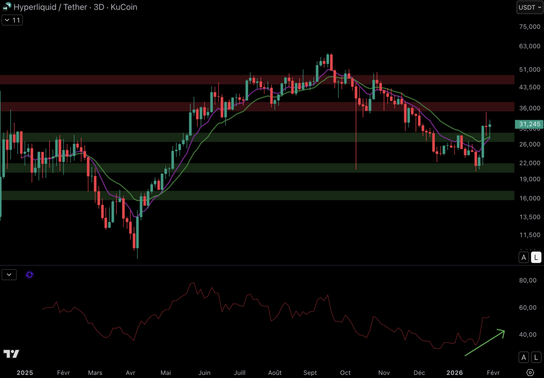Viewport: 544px width, 378px height.
Task: Toggle log scale L on indicator pane
Action: [536, 357]
